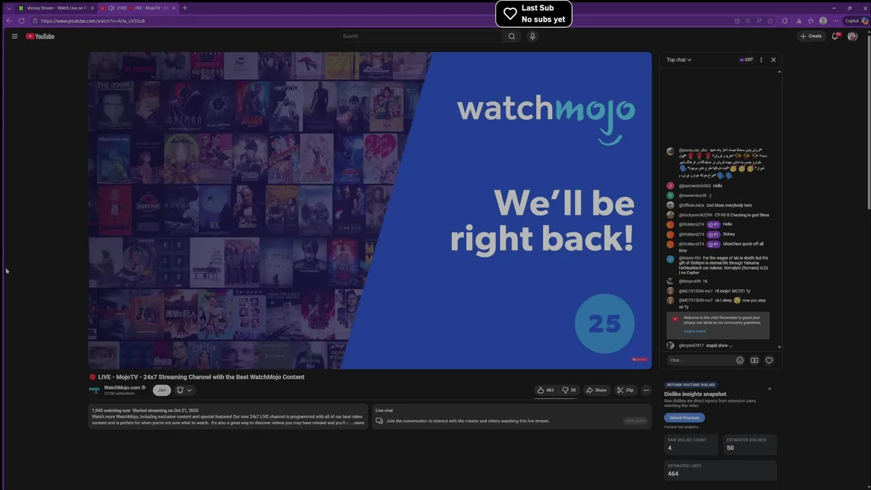This screenshot has height=490, width=871.
Task: Select the LIVE - MojoTV browser tab
Action: tap(139, 8)
